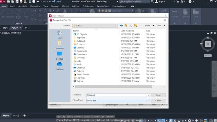Select the Autodesk folder
217x122 pixels.
coord(79,41)
